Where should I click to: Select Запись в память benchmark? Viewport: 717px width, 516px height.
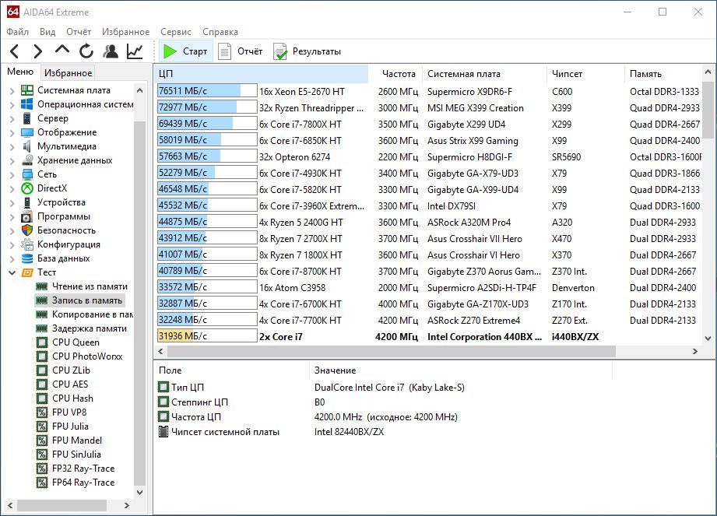(87, 300)
